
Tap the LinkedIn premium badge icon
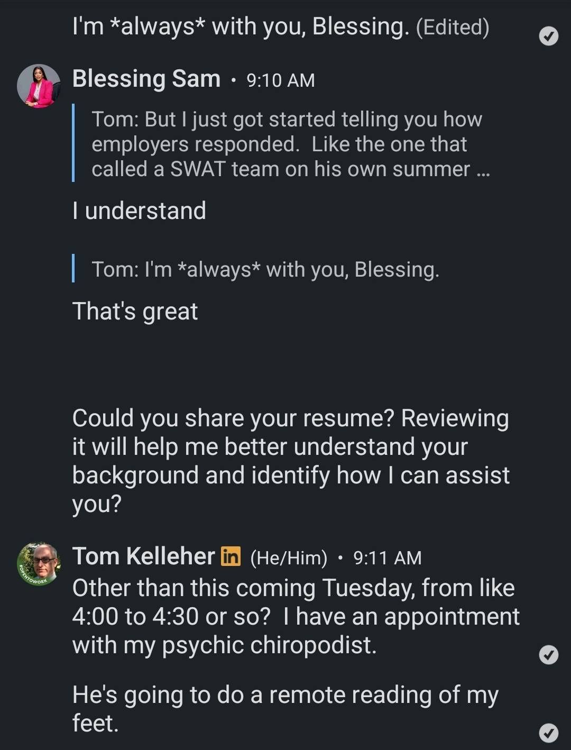point(231,556)
